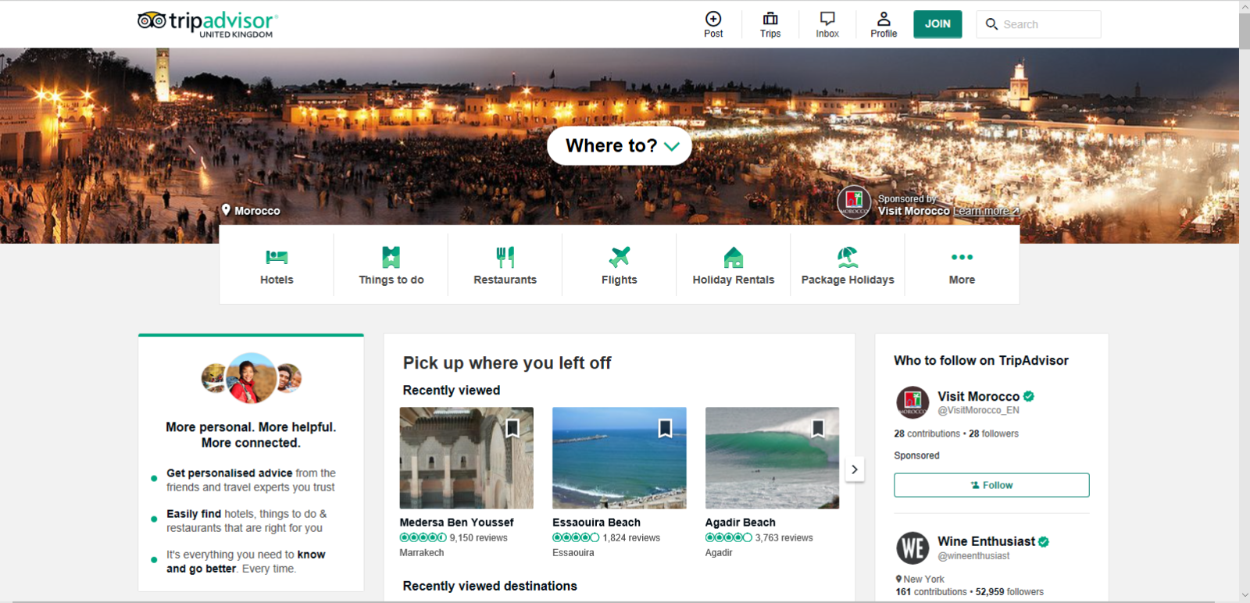
Task: Click the More three dots icon
Action: click(x=962, y=257)
